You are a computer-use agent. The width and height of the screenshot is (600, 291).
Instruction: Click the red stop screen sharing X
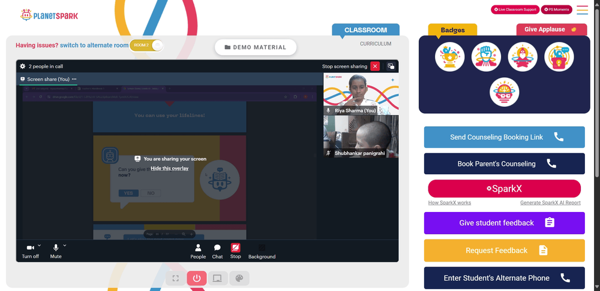(x=375, y=66)
